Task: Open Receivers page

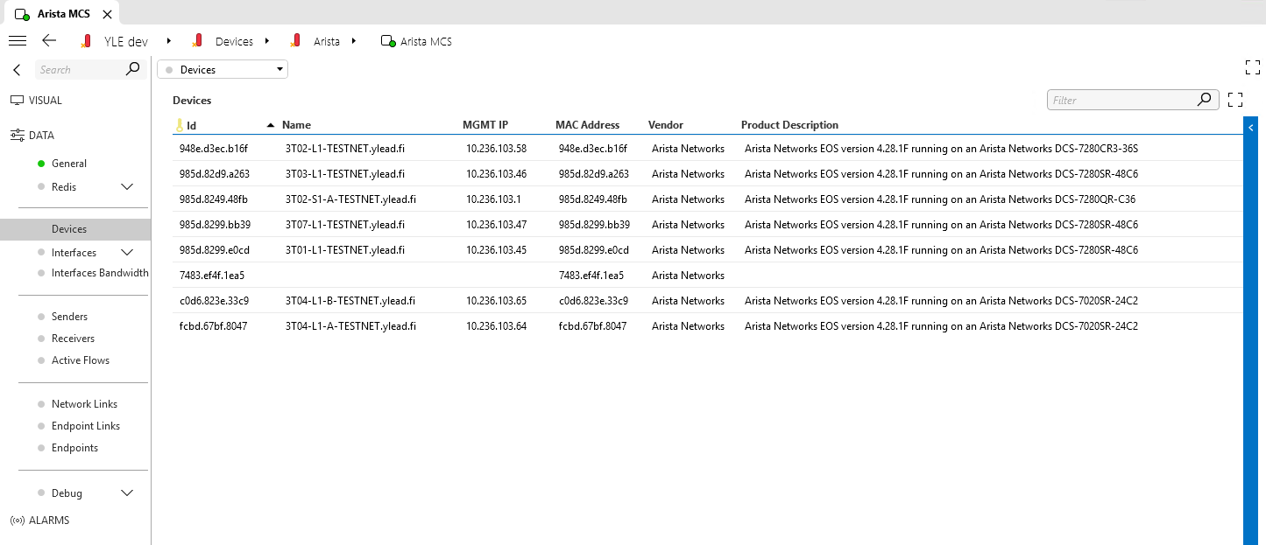Action: (x=73, y=339)
